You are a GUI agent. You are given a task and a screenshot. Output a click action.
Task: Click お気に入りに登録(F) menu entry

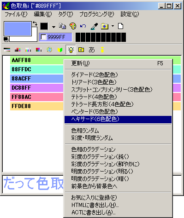pyautogui.click(x=118, y=197)
